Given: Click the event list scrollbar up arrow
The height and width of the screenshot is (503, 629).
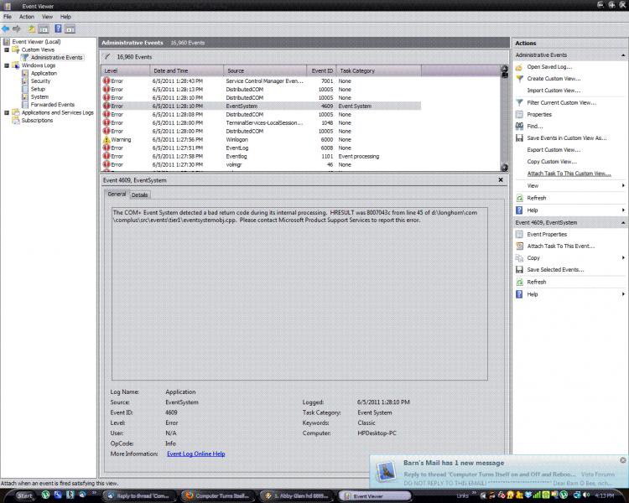Looking at the screenshot, I should (505, 69).
